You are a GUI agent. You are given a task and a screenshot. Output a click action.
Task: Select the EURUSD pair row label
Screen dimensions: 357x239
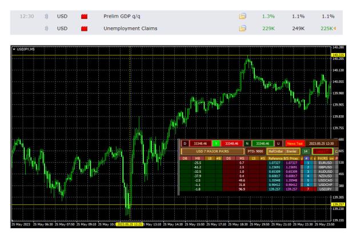[325, 163]
